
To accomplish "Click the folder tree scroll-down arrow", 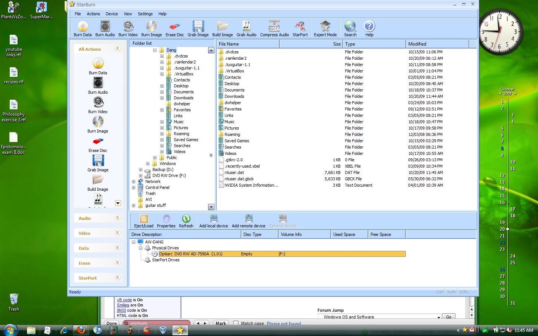I will pos(211,207).
